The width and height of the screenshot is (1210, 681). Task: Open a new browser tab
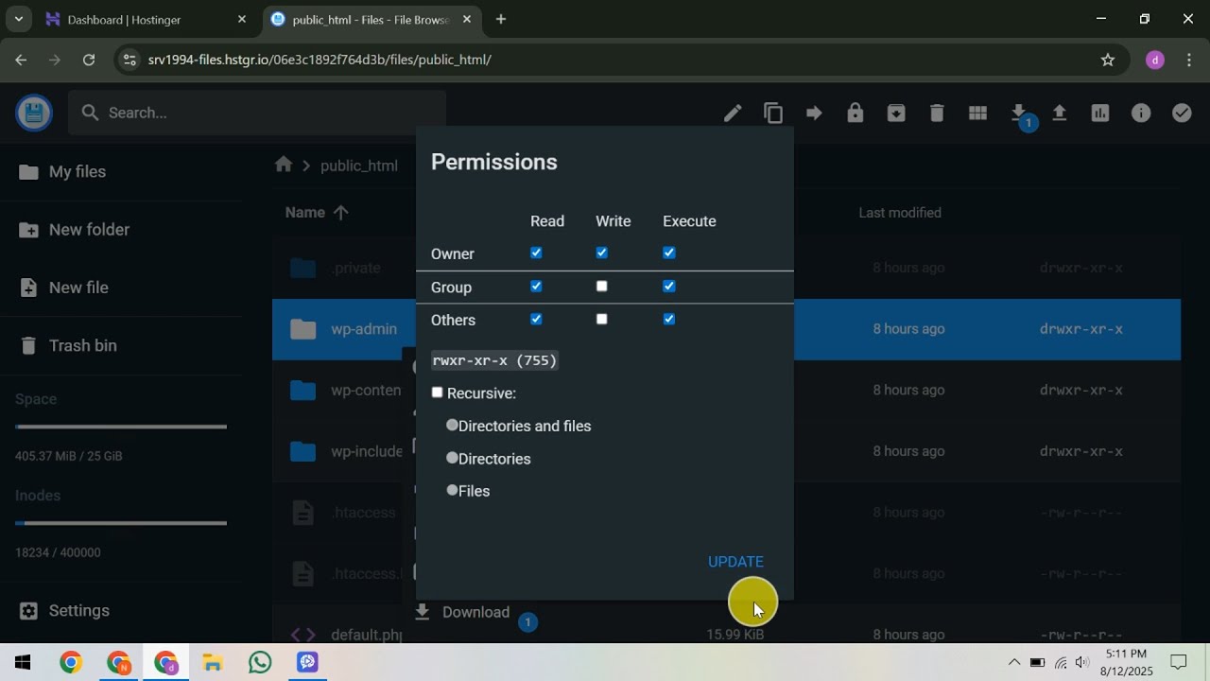click(501, 19)
